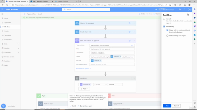Select the Automatically test option
Screen dimensions: 197x110
[164, 27]
